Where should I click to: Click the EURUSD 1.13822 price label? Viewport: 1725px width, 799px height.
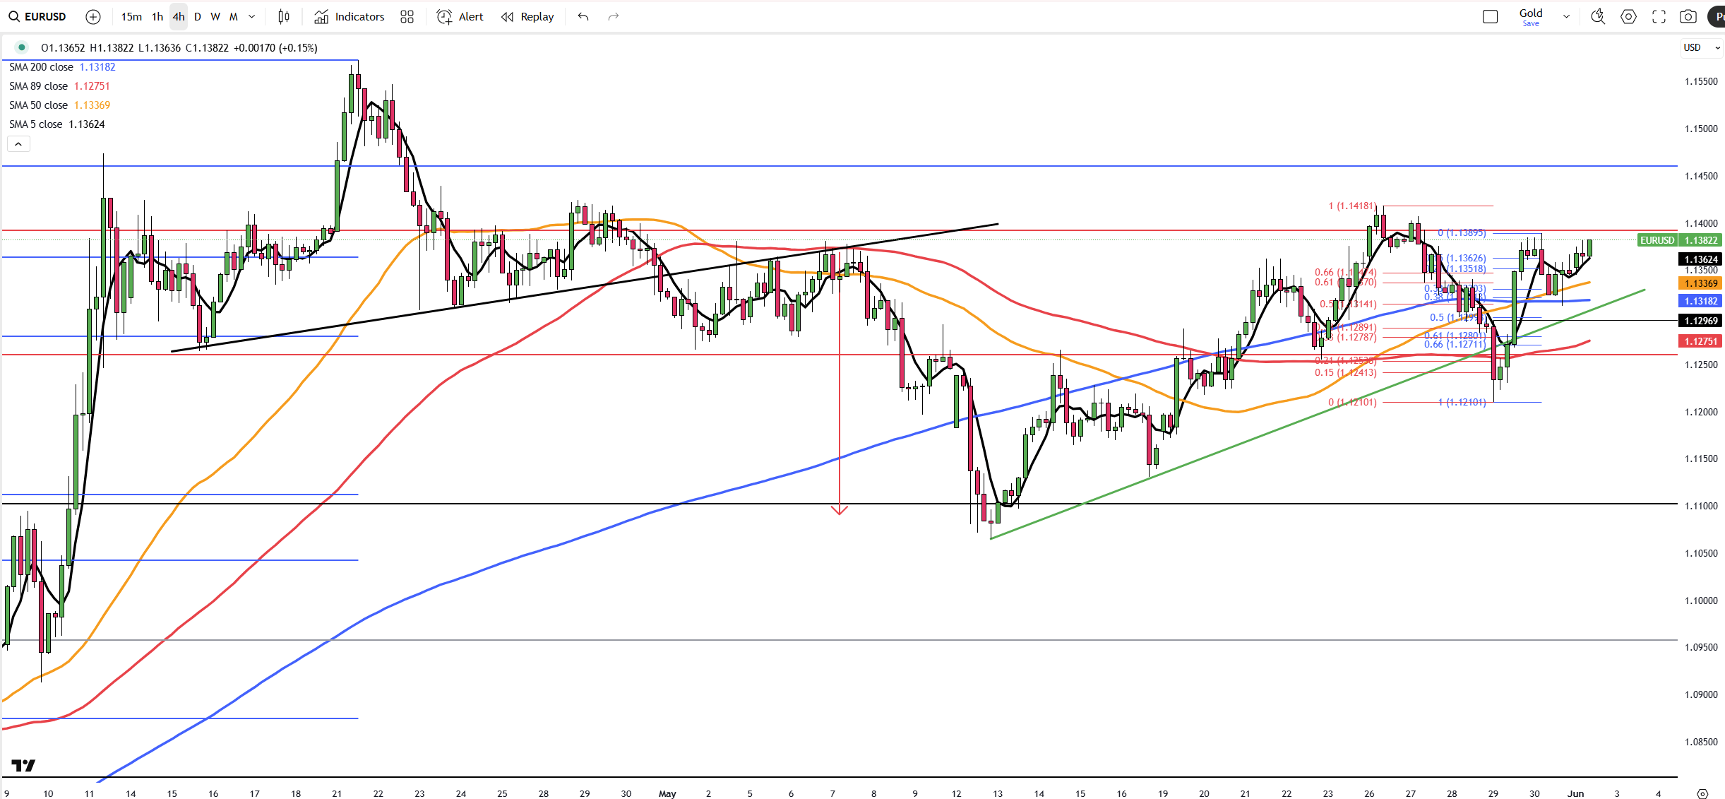(x=1680, y=240)
